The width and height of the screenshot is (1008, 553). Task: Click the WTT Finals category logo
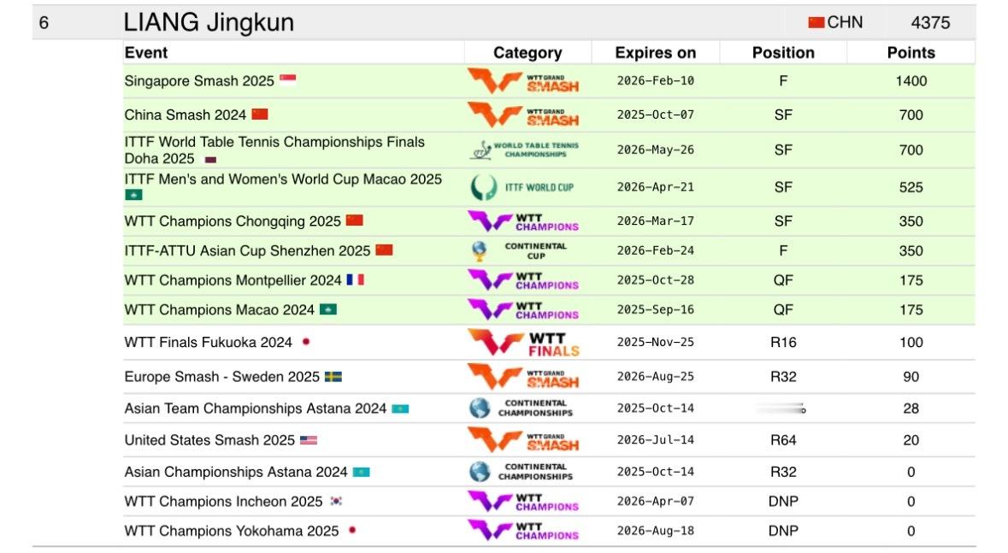point(523,343)
